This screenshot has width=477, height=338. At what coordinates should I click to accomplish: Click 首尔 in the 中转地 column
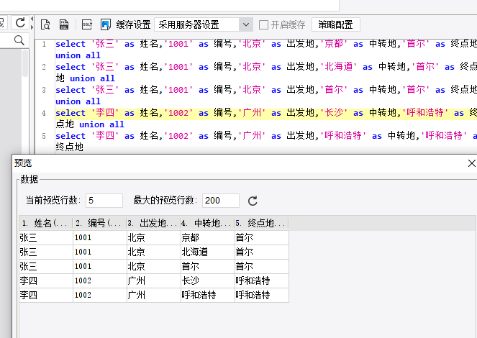click(x=208, y=266)
